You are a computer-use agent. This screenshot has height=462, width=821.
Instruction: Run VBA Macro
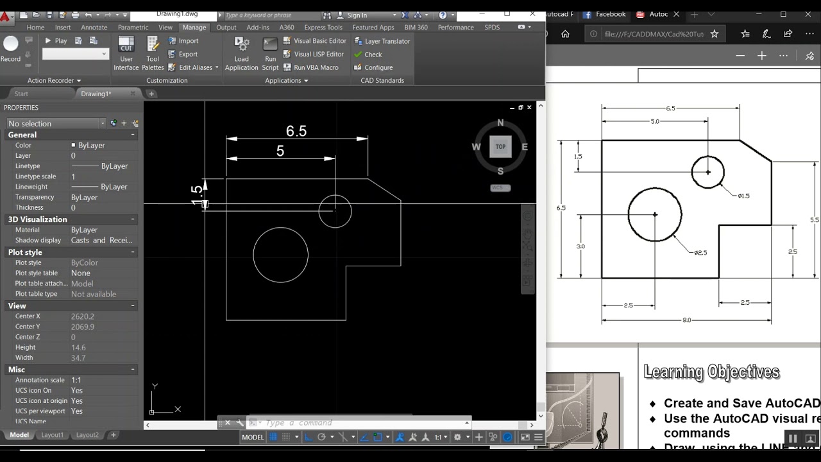point(311,67)
